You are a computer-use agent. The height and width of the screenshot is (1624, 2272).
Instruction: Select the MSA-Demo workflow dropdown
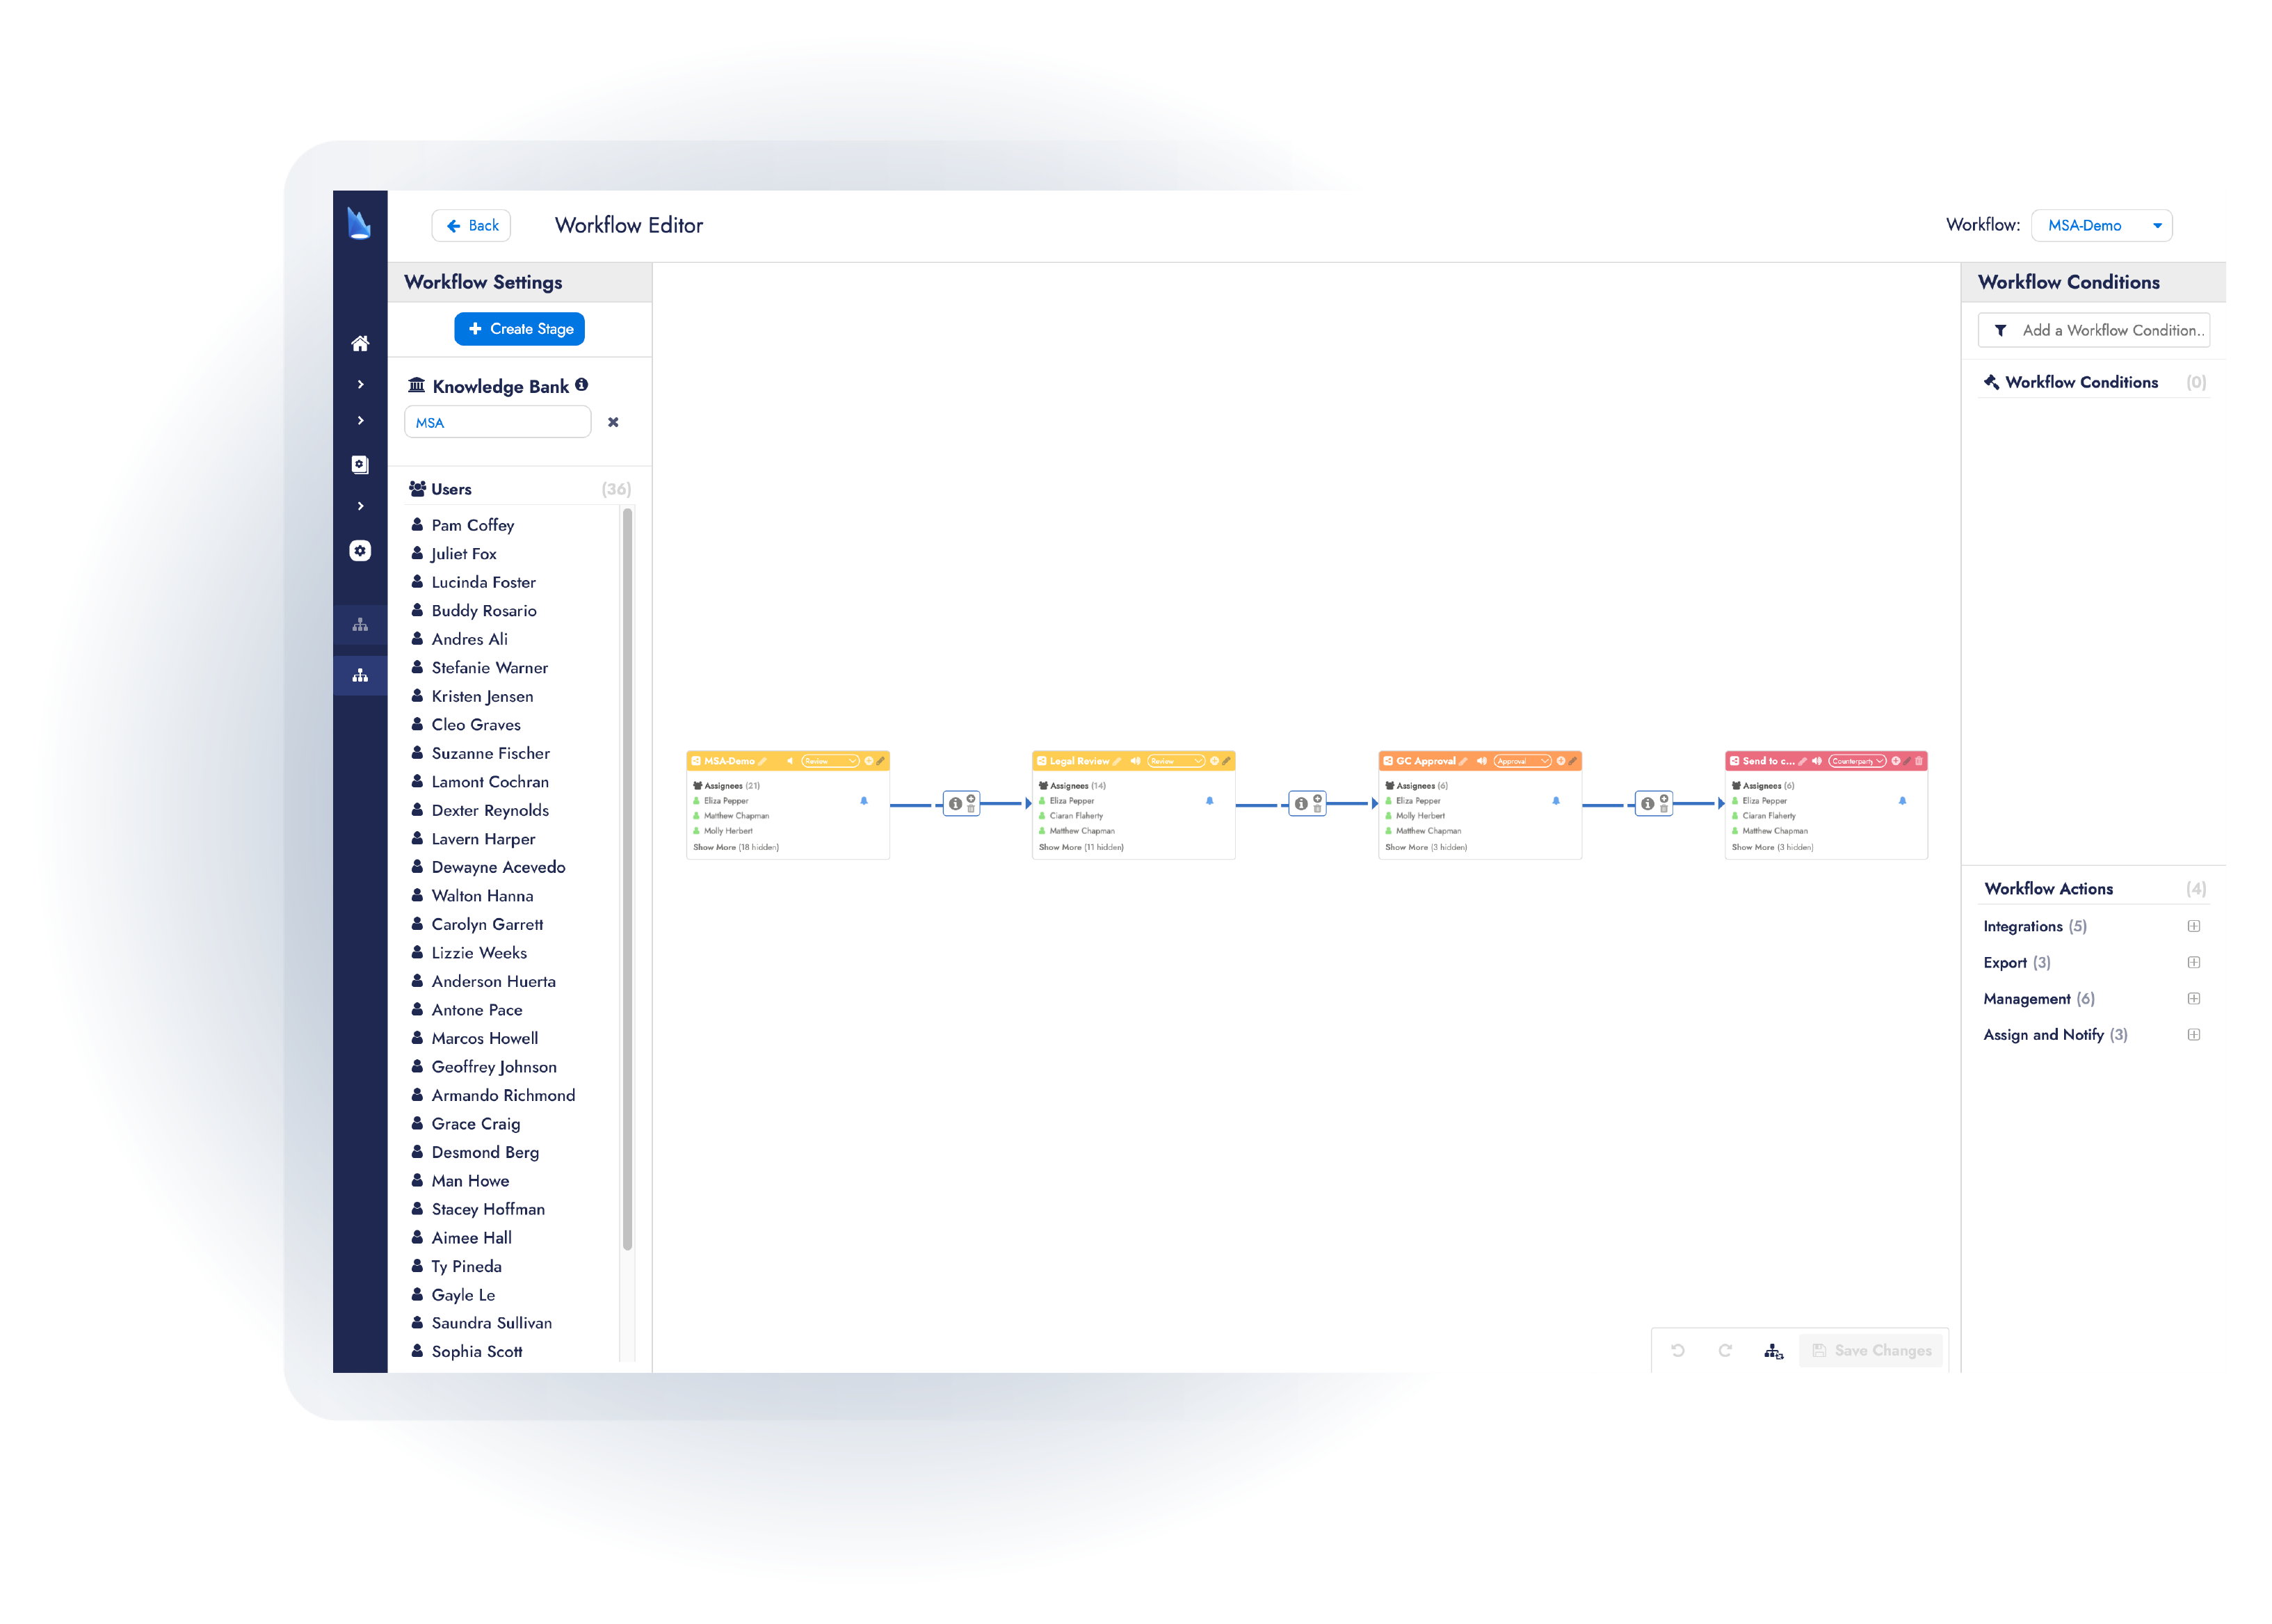(x=2103, y=225)
